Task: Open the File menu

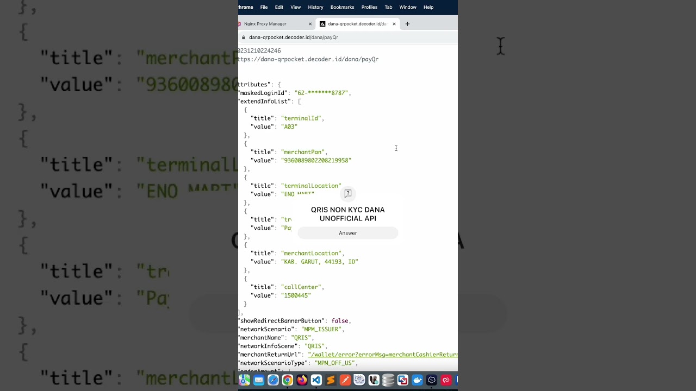Action: (264, 7)
